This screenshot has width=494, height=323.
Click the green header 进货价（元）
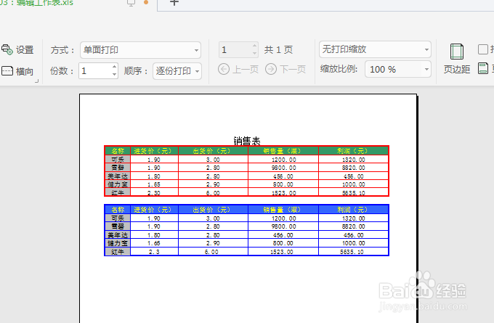point(154,151)
